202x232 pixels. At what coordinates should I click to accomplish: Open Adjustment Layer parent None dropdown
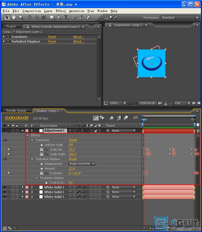point(123,131)
